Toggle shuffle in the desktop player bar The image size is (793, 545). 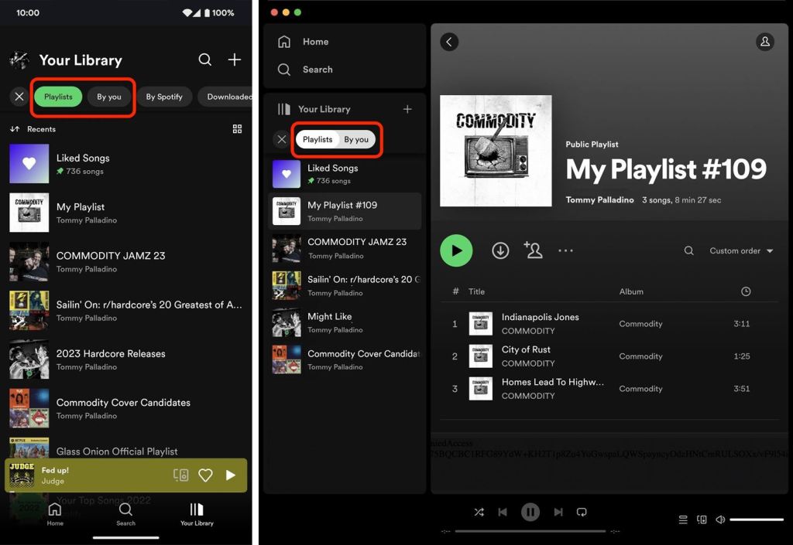click(x=479, y=512)
